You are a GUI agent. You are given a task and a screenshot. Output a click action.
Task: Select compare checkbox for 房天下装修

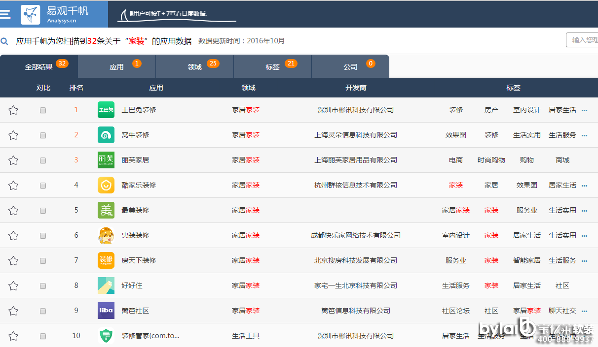(x=43, y=261)
